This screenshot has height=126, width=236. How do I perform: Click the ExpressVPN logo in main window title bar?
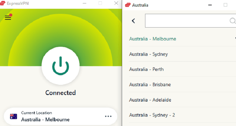[3, 3]
